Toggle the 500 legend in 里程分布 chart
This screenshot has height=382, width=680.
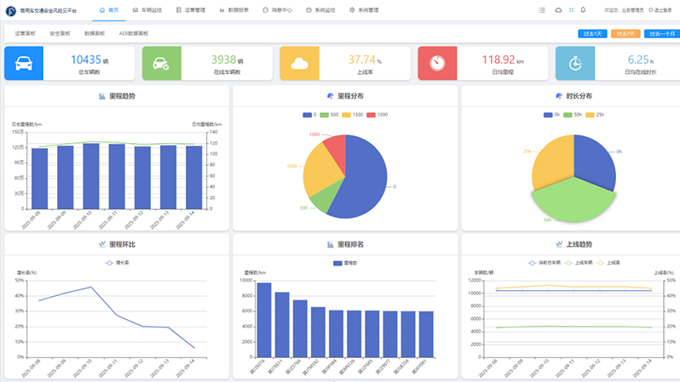(330, 114)
